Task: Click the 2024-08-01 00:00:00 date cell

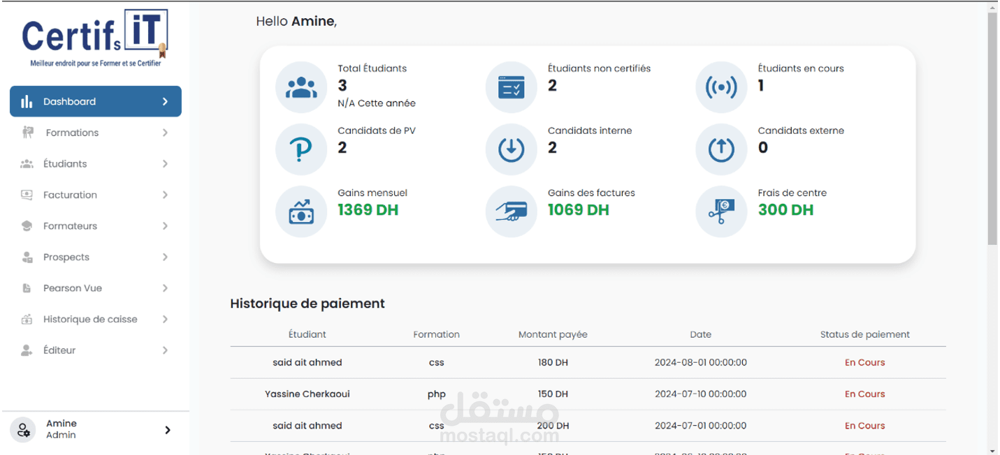Action: (701, 362)
